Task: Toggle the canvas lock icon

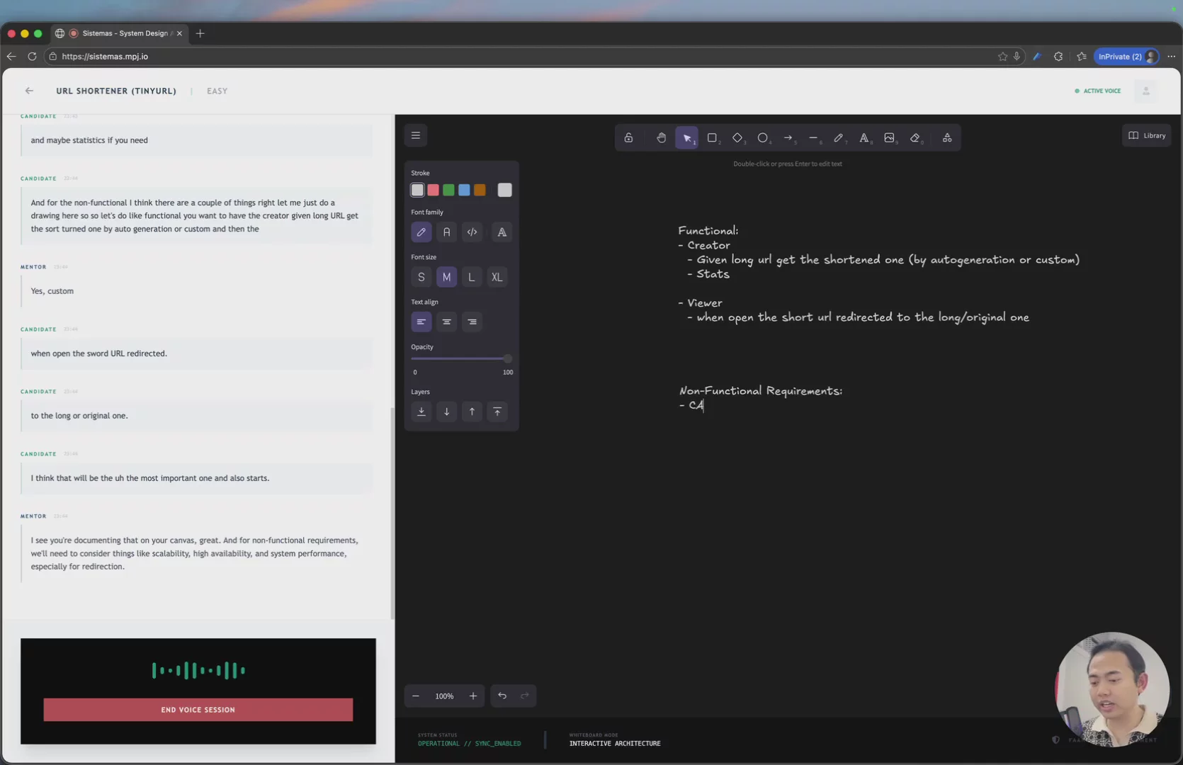Action: [628, 138]
